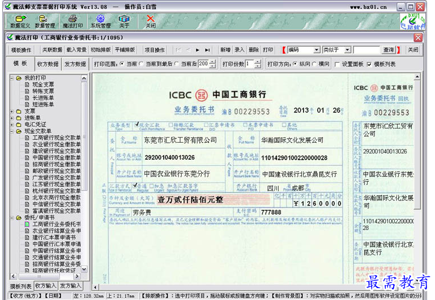Viewport: 435px width, 300px height.
Task: Click 初始排版 button
Action: [100, 50]
